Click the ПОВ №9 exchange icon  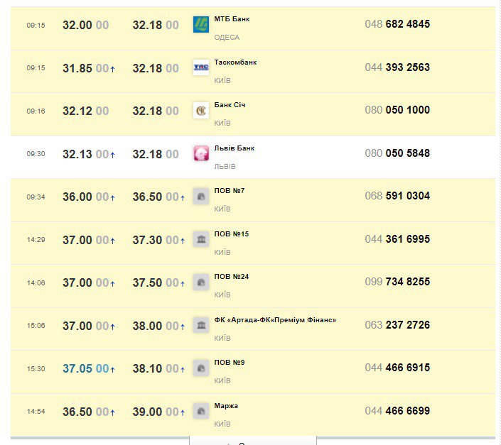point(201,368)
